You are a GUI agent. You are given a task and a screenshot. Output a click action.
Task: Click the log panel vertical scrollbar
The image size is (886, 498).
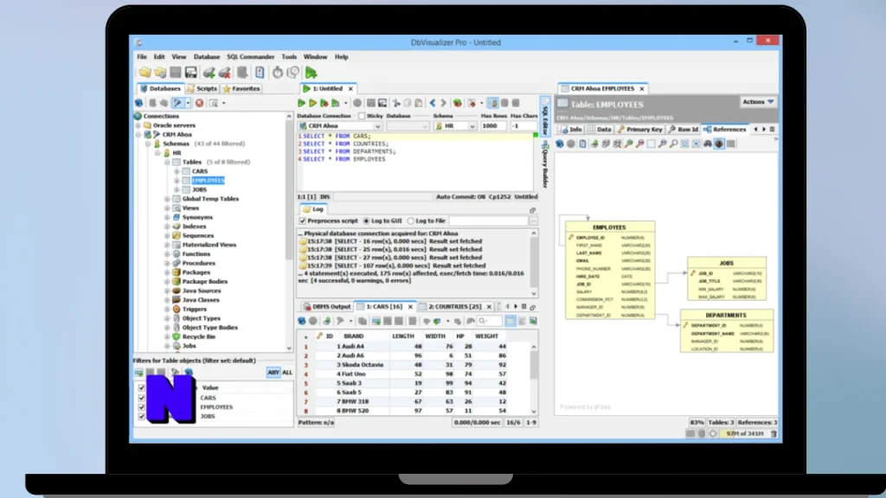(x=533, y=263)
